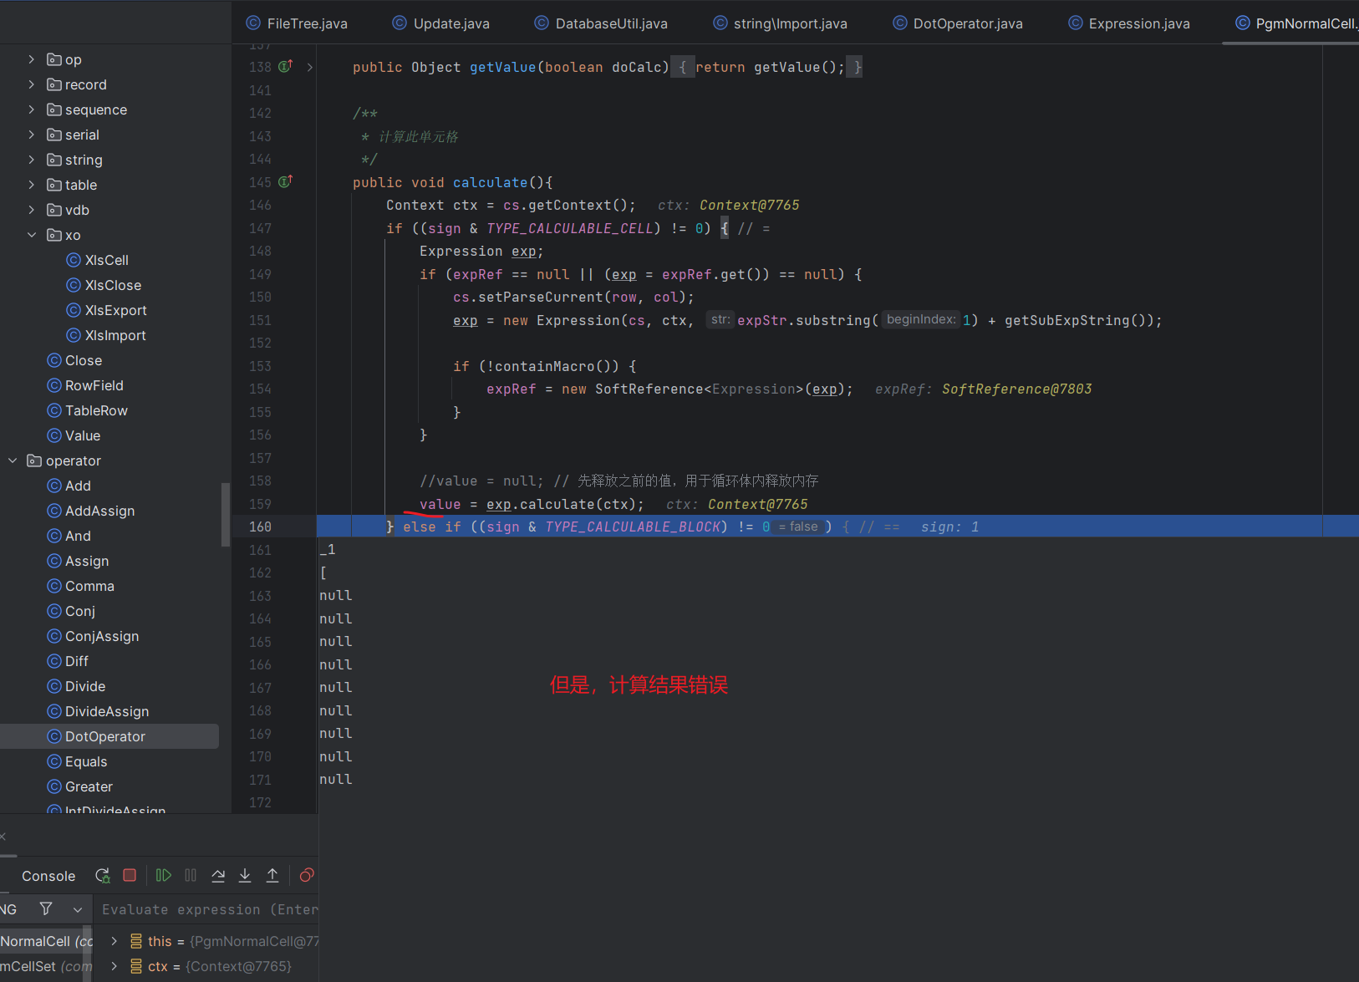Collapse the xo folder

[32, 235]
